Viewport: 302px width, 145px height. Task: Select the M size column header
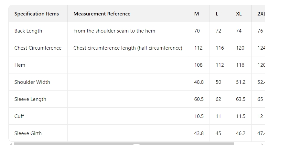[x=197, y=14]
